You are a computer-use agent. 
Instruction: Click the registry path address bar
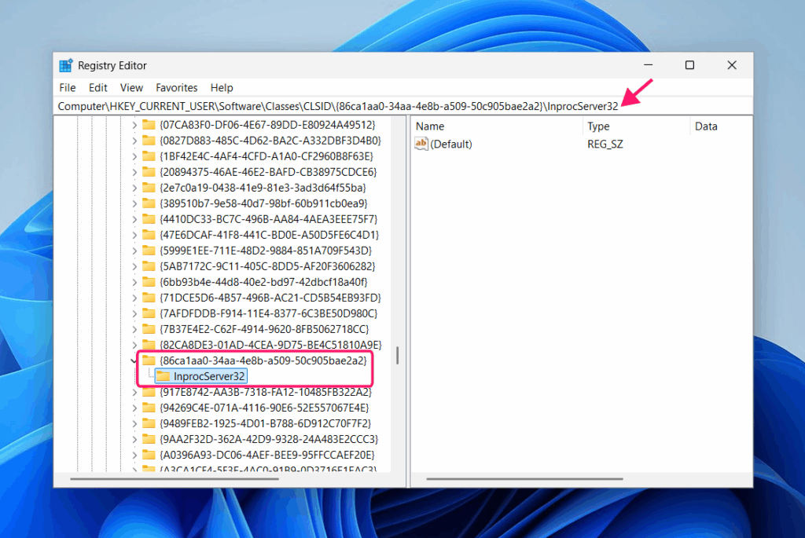(x=403, y=106)
